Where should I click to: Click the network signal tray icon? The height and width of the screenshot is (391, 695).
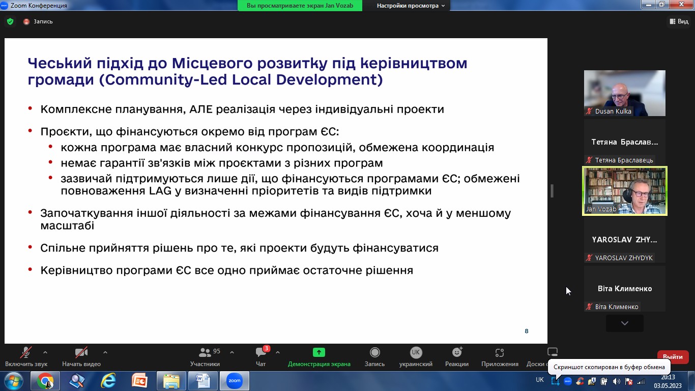tap(641, 381)
